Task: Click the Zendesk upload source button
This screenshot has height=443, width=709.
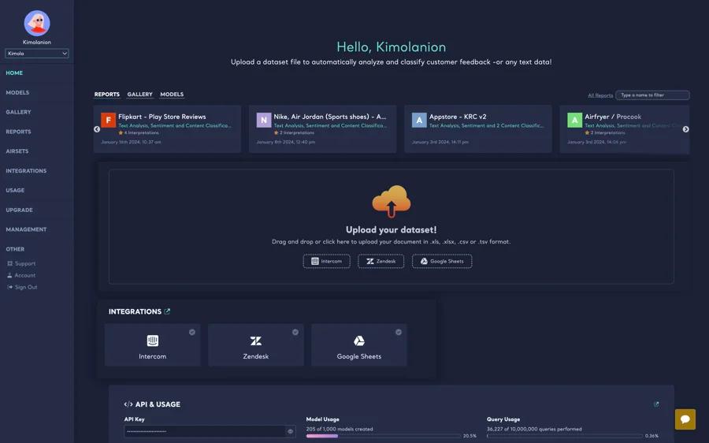Action: (x=381, y=261)
